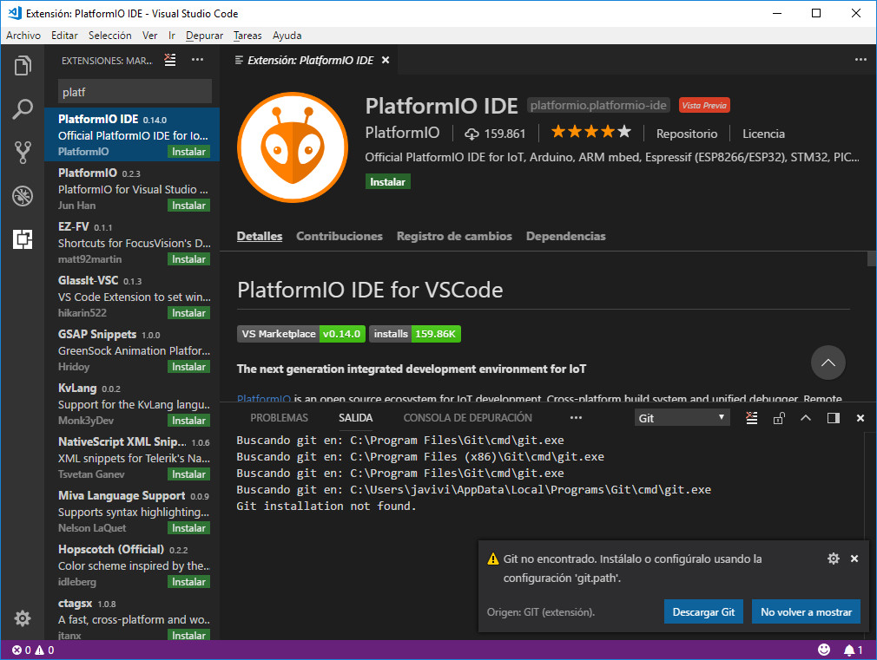Open the extensions sidebar more actions menu
Screen dimensions: 877x660
point(197,60)
